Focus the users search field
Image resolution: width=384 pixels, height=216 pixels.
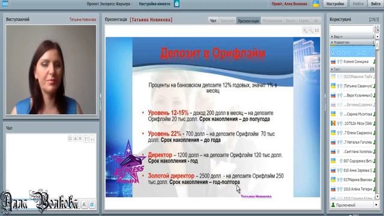point(352,29)
